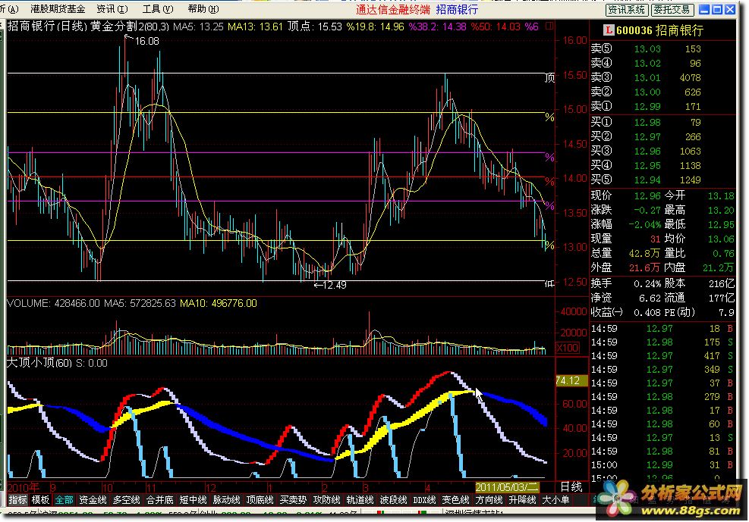Click the VOLUME: 428466.00 label

point(53,303)
